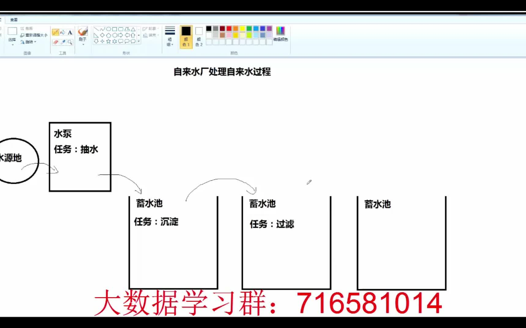Choose the Five-point star shape

tap(108, 41)
